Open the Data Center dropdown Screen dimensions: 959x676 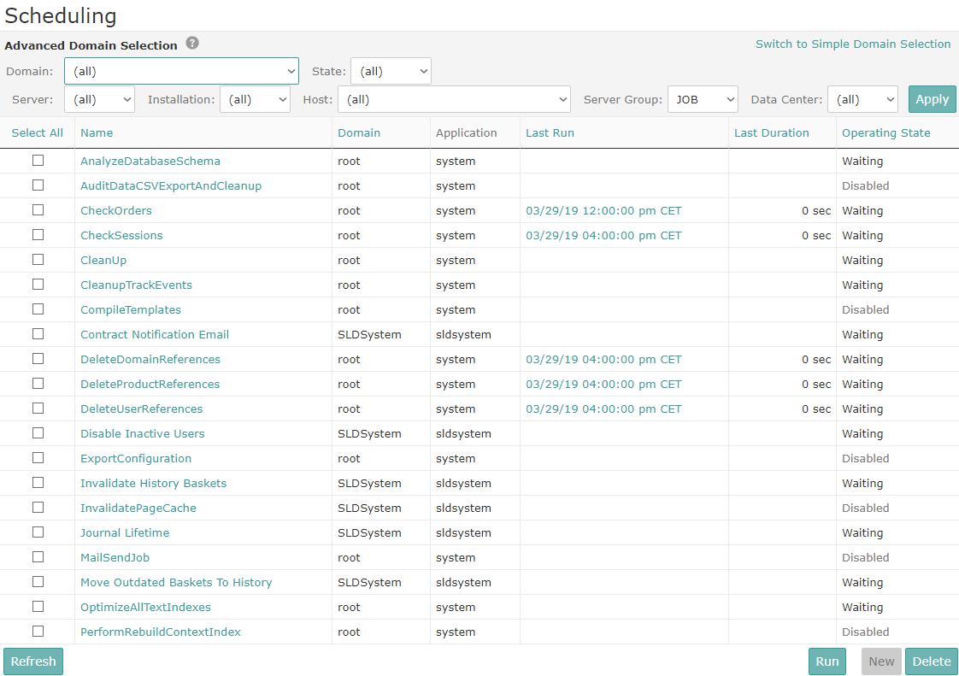[x=862, y=99]
